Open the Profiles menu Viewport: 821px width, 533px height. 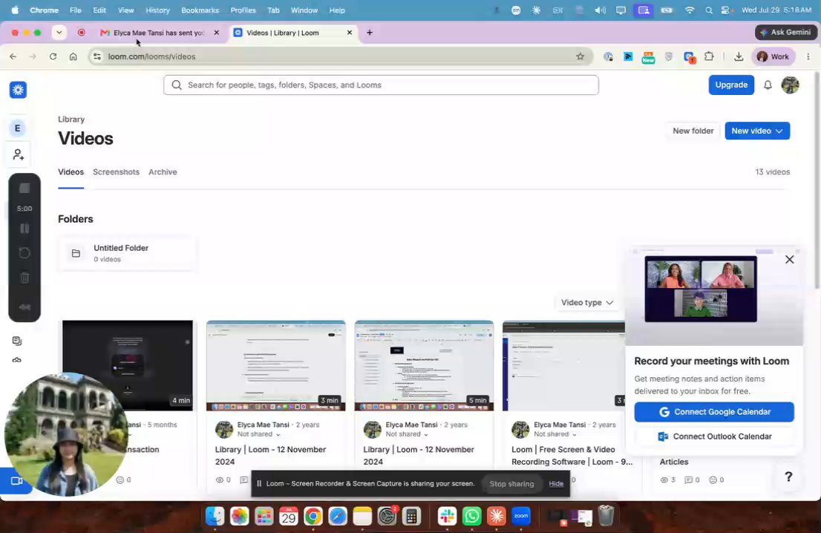point(243,10)
